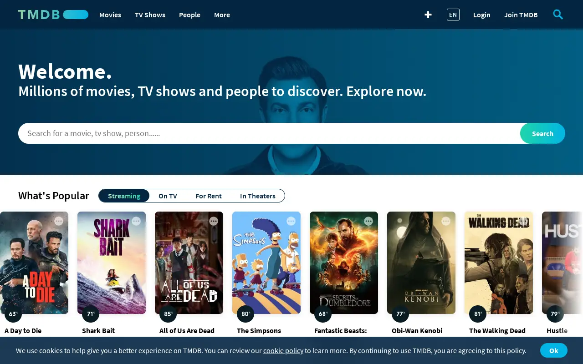Click the 85% score badge on All of Us Are Dead
Viewport: 583px width, 364px height.
click(168, 314)
